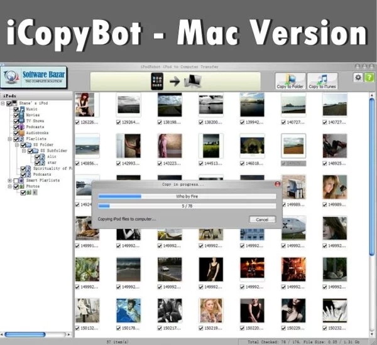Screen dimensions: 377x345
Task: Select the orange Audiobooks icon
Action: pyautogui.click(x=21, y=133)
